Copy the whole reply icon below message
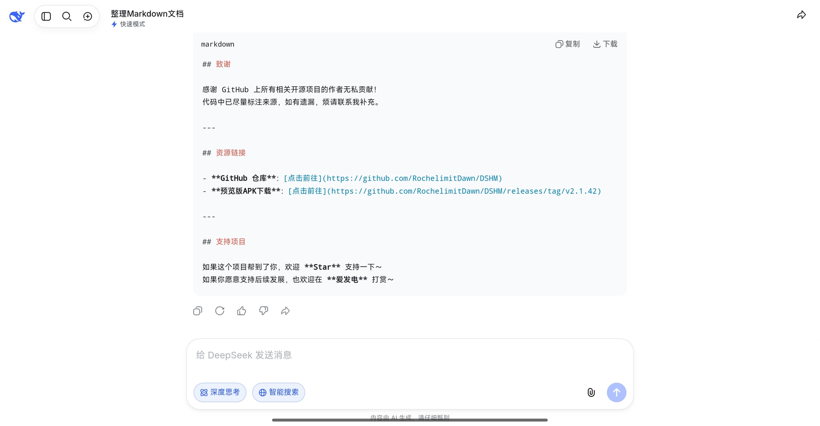820x426 pixels. click(x=198, y=311)
